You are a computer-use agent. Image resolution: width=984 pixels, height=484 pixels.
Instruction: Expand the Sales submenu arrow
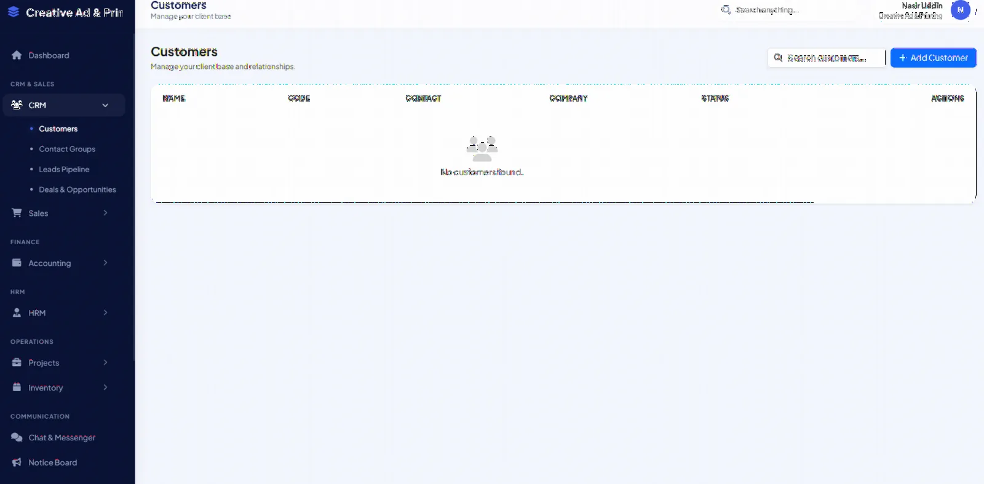pyautogui.click(x=105, y=213)
